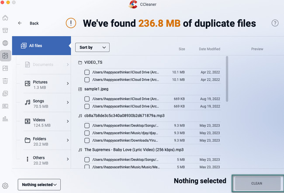Open the Home icon in sidebar
Screen dimensions: 284x193
[5, 18]
